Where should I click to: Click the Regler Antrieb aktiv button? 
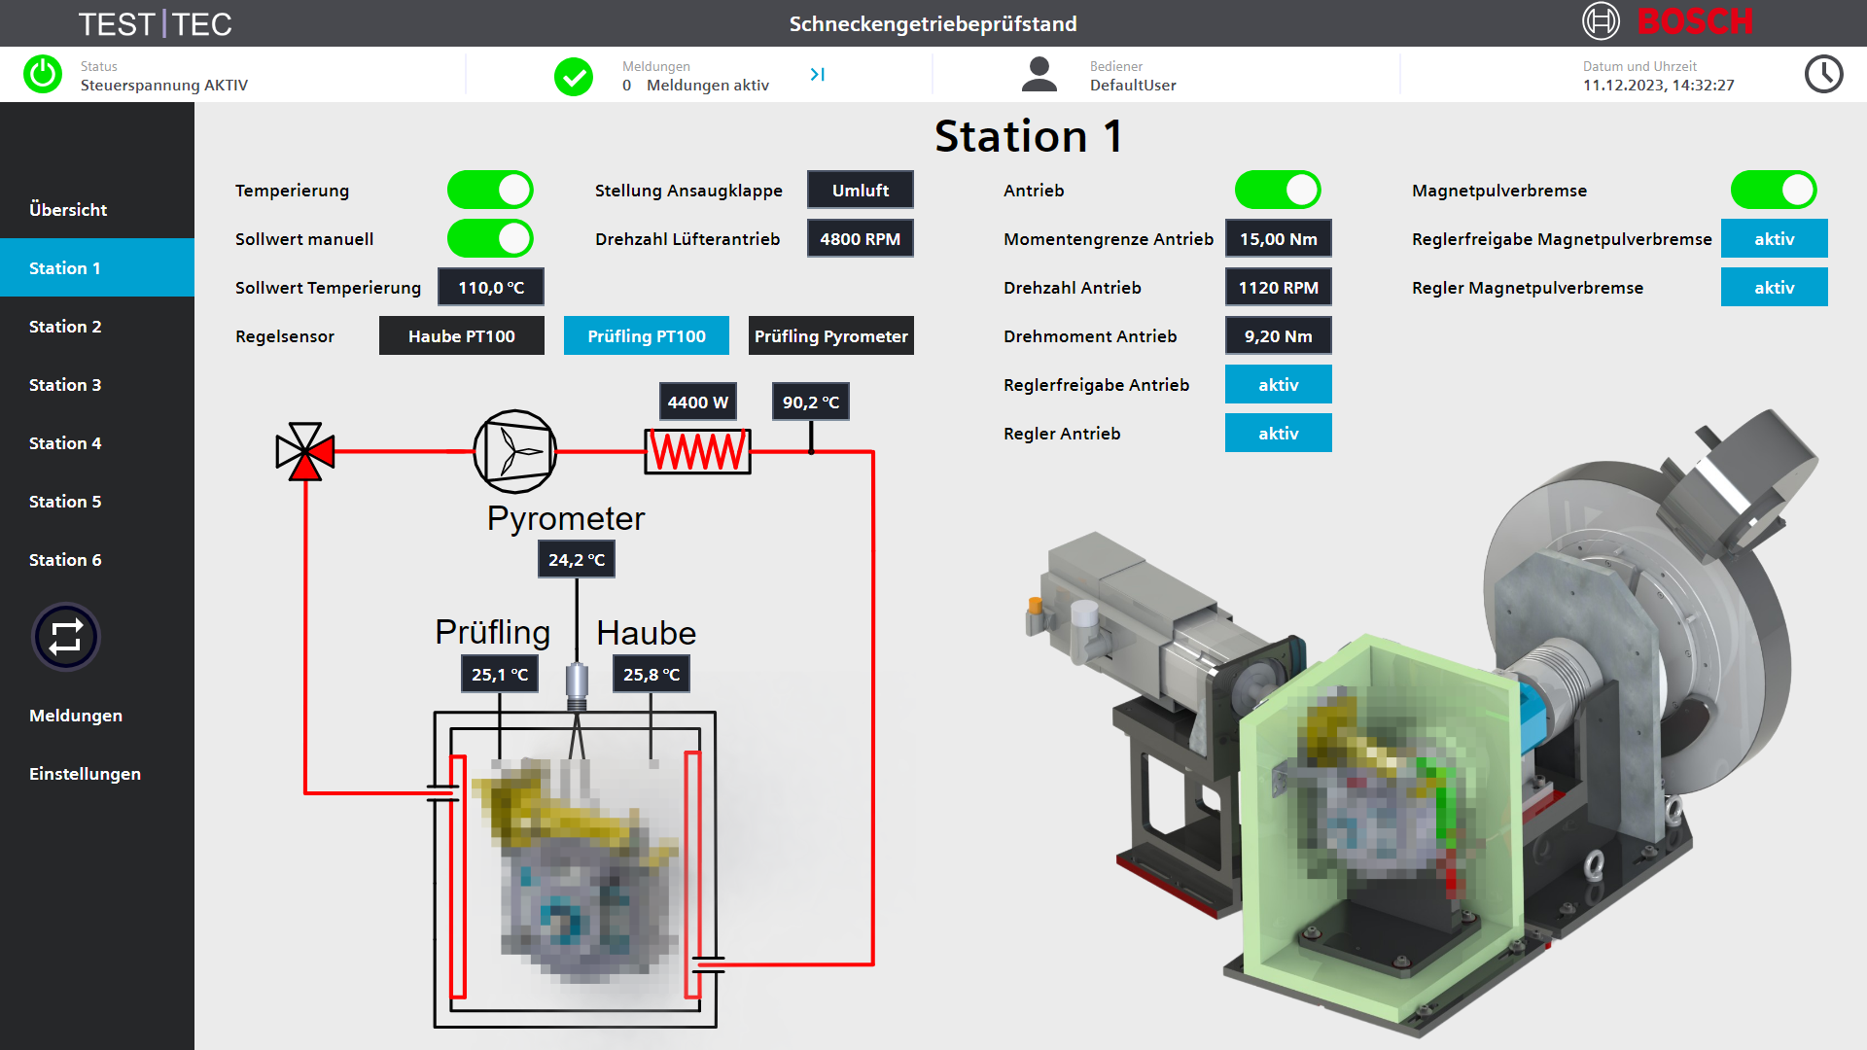[1278, 434]
